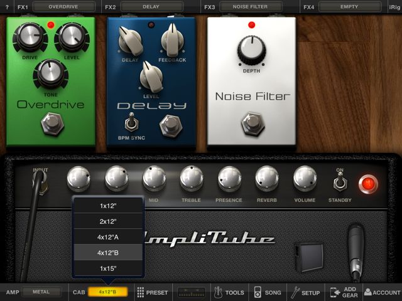Turn the Delay pedal Feedback knob

click(x=172, y=40)
